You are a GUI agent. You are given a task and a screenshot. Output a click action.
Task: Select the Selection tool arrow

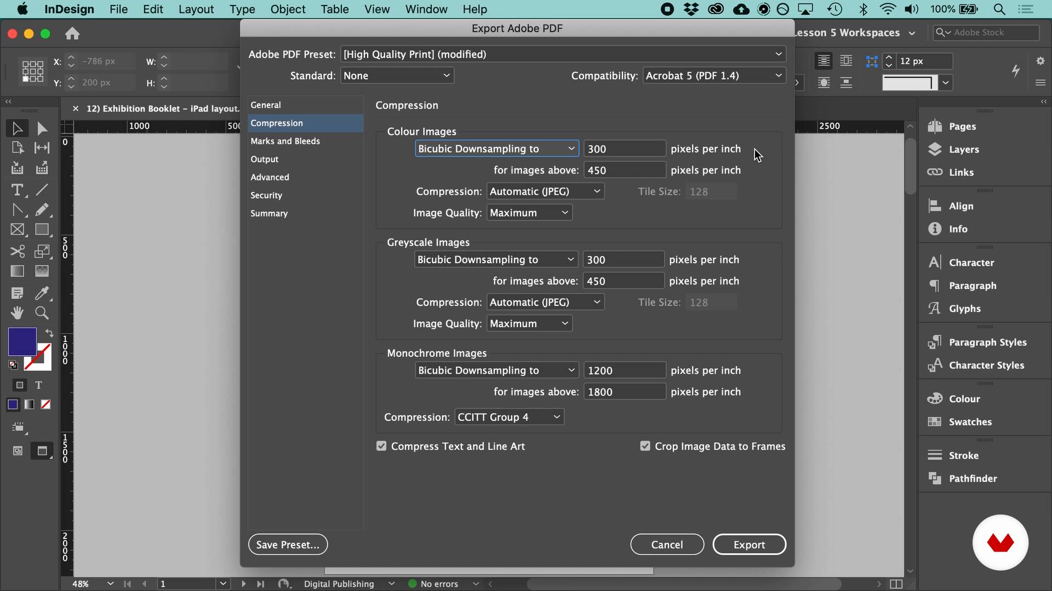pyautogui.click(x=17, y=128)
